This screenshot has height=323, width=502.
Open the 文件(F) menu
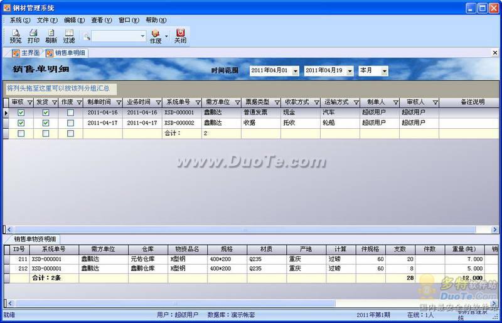[48, 20]
